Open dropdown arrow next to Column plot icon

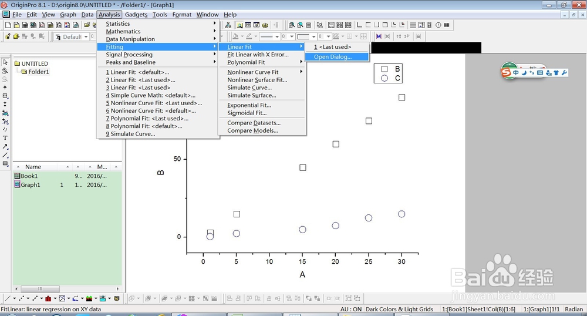click(55, 298)
